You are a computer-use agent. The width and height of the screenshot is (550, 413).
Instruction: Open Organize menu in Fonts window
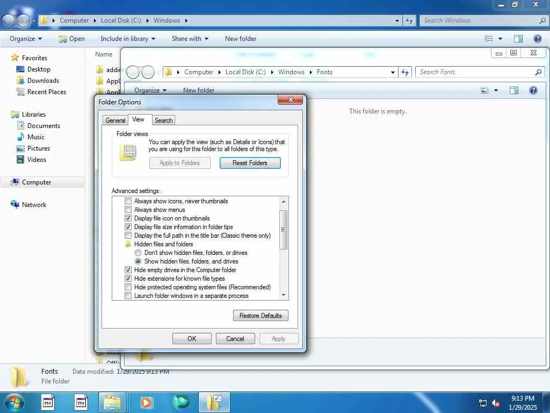point(150,90)
